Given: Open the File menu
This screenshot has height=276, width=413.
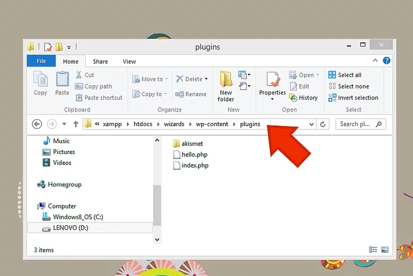Looking at the screenshot, I should coord(41,61).
